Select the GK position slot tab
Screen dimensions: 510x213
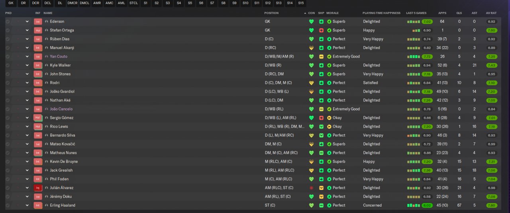coord(11,3)
